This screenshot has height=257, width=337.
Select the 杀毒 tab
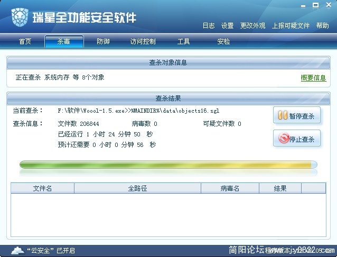tap(64, 42)
